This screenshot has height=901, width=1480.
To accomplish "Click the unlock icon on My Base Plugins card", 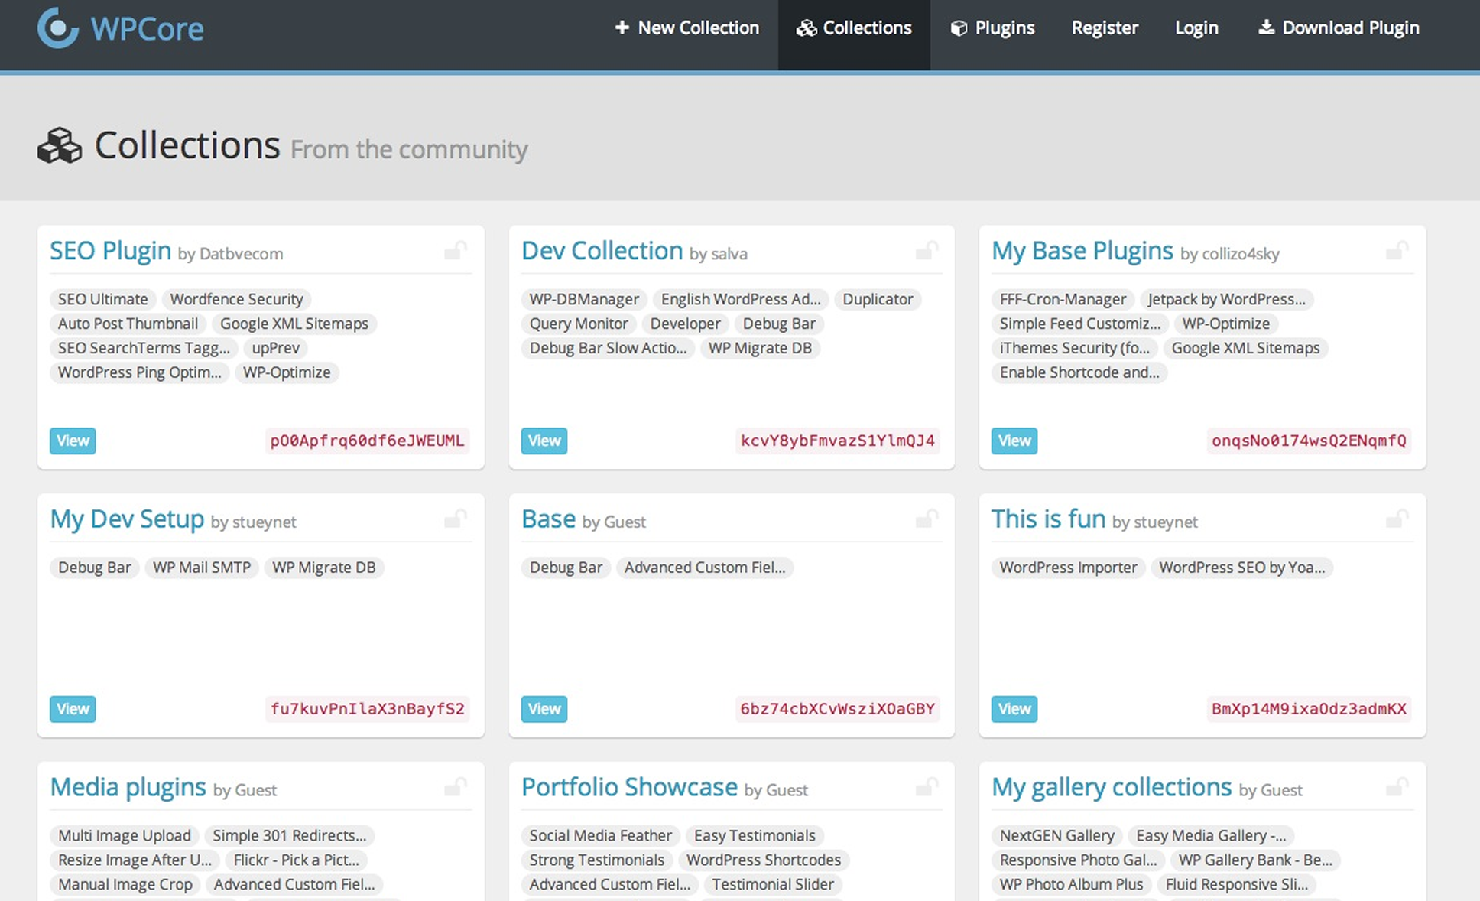I will 1397,251.
